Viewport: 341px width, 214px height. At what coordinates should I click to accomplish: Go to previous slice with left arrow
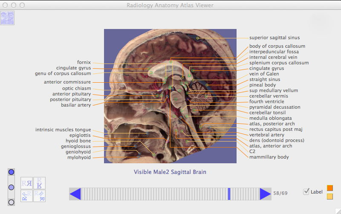pos(75,194)
